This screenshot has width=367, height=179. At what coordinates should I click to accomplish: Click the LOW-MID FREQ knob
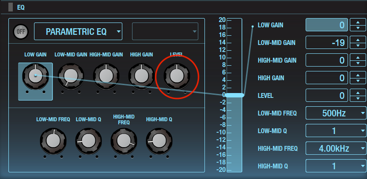(53, 141)
